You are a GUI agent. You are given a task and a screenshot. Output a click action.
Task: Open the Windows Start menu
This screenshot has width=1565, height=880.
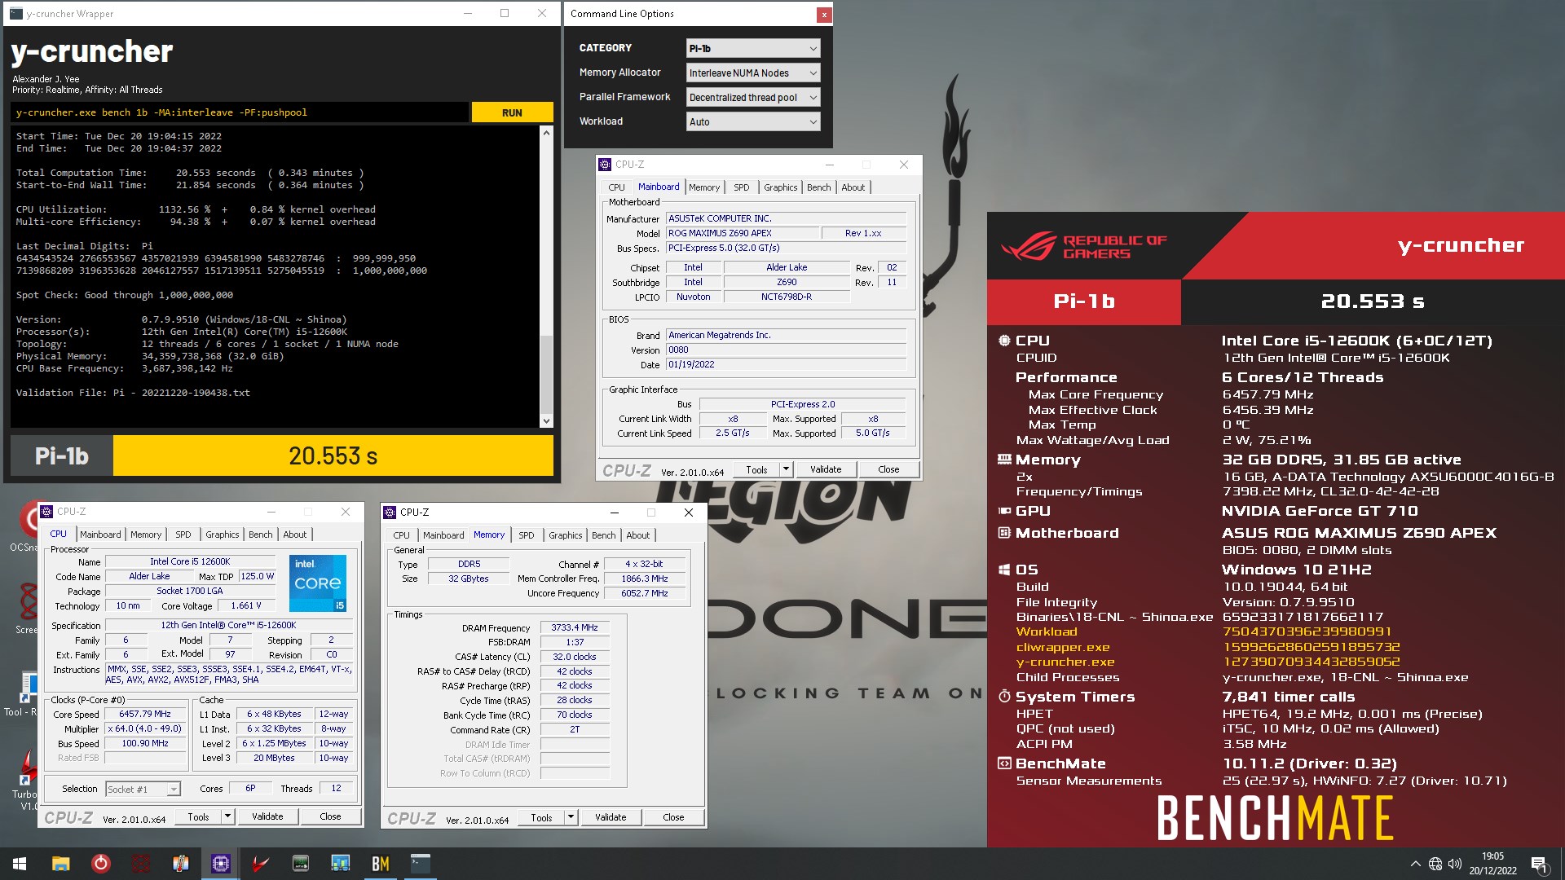pyautogui.click(x=20, y=864)
